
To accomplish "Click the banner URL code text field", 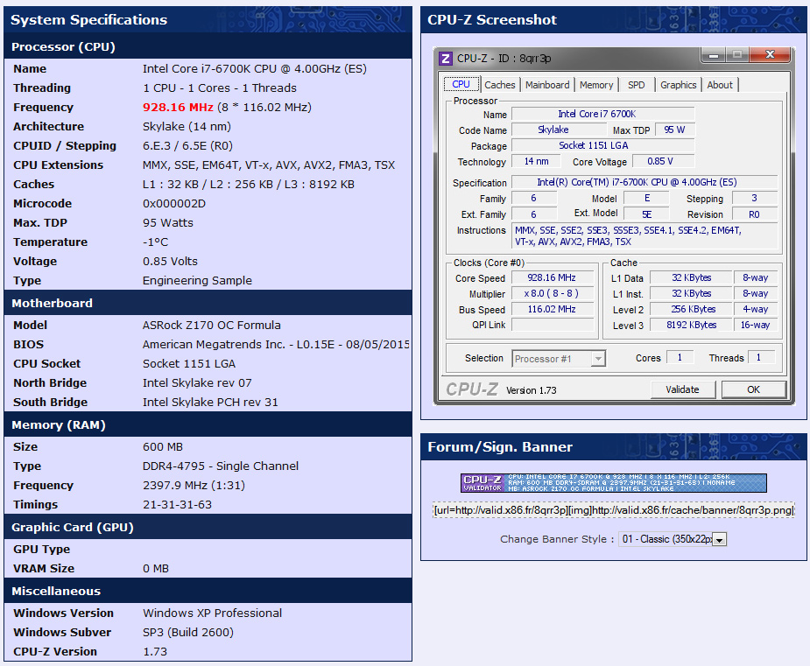I will coord(614,510).
